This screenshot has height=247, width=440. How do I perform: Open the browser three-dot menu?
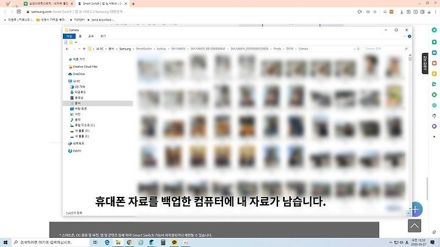coord(436,12)
